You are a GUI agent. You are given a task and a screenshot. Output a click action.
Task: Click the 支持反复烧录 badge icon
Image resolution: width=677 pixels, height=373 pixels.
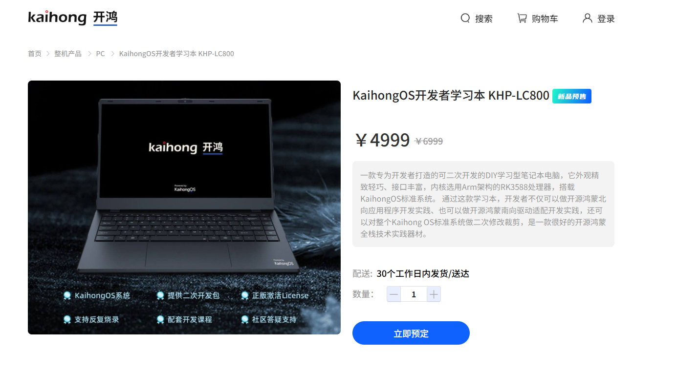[x=67, y=319]
